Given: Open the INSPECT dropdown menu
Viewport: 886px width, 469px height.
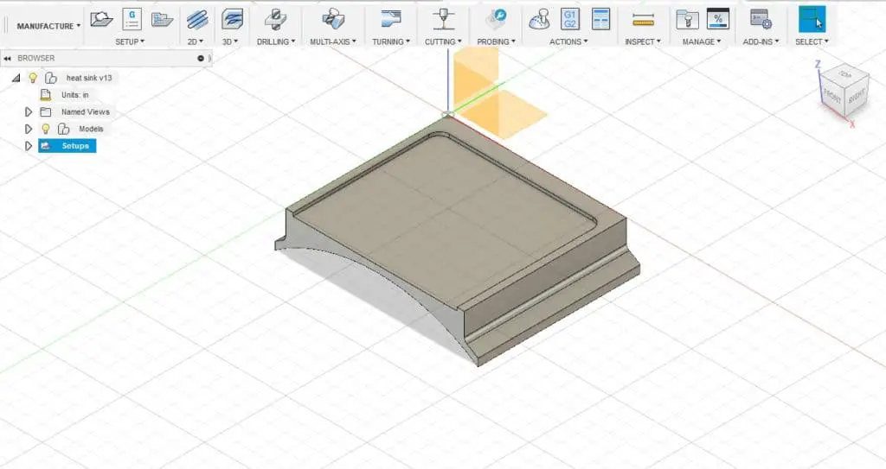Looking at the screenshot, I should (x=643, y=41).
